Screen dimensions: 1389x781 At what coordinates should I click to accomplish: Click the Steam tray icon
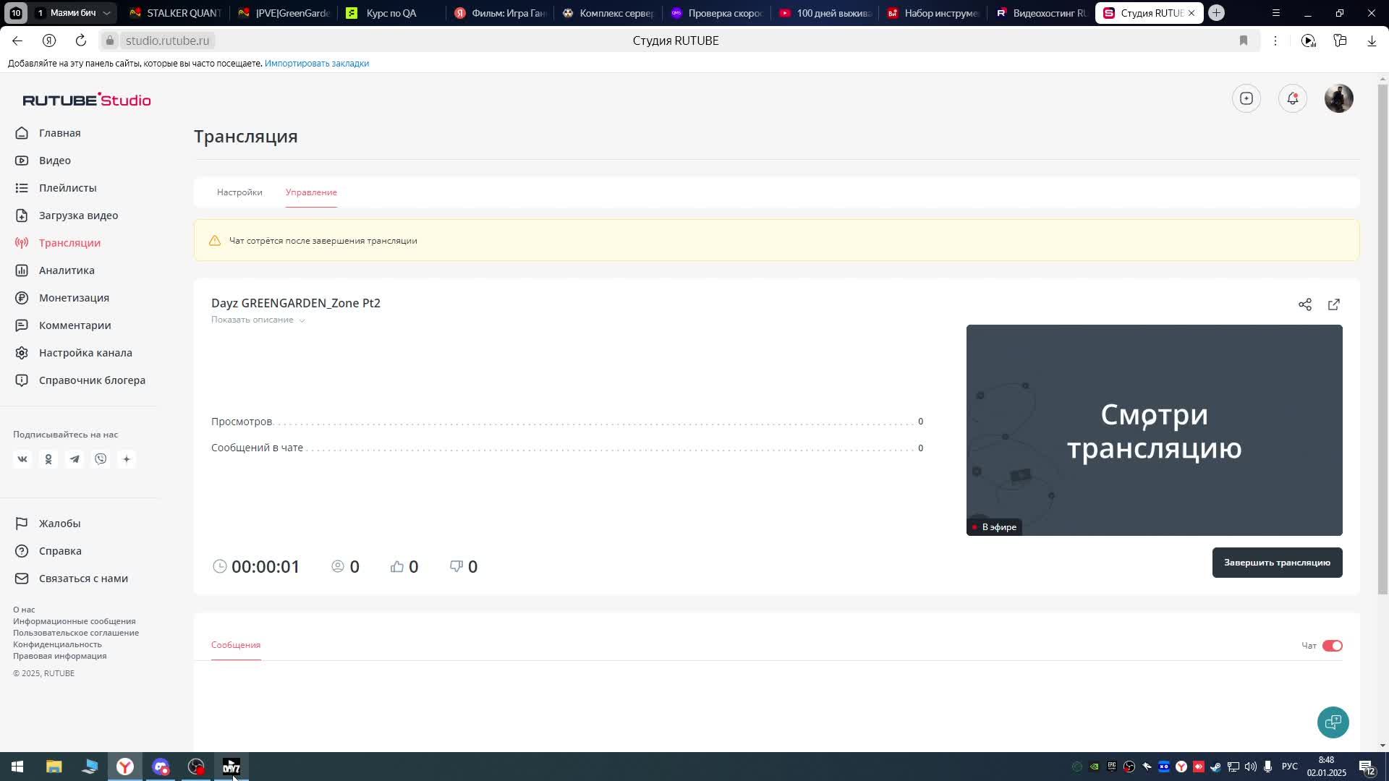tap(1215, 767)
